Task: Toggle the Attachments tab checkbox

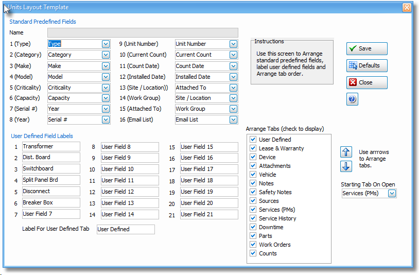Action: (x=253, y=166)
